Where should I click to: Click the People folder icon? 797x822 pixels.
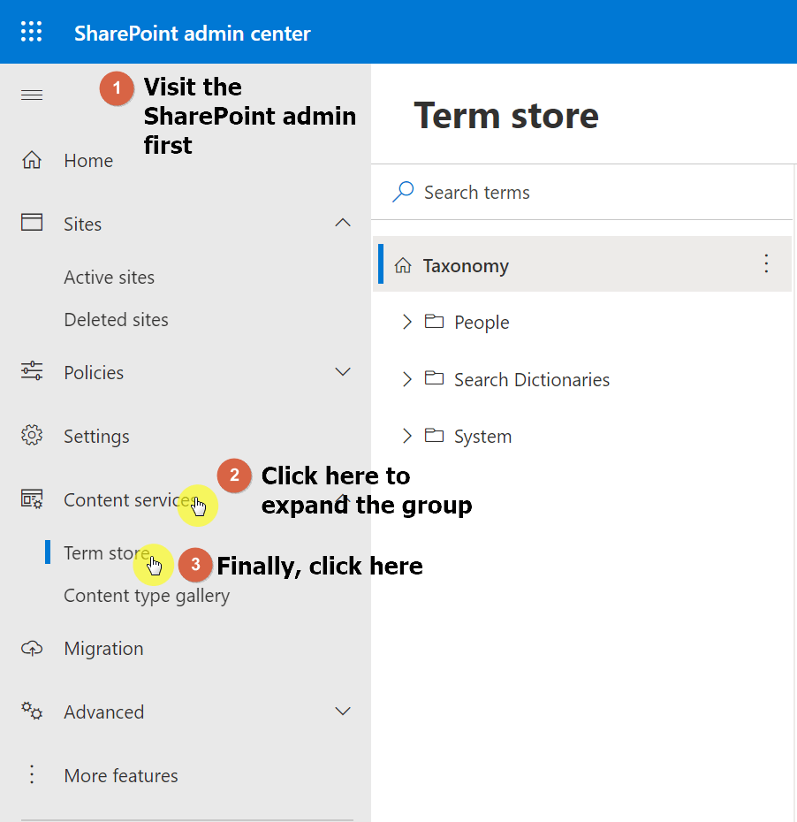tap(434, 321)
